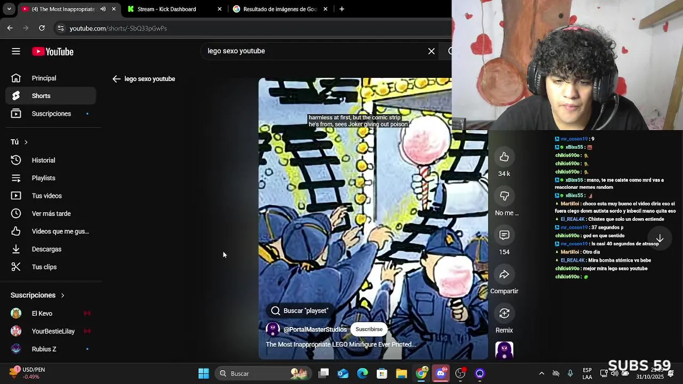The height and width of the screenshot is (384, 683).
Task: Open Tus clips
Action: (51, 267)
